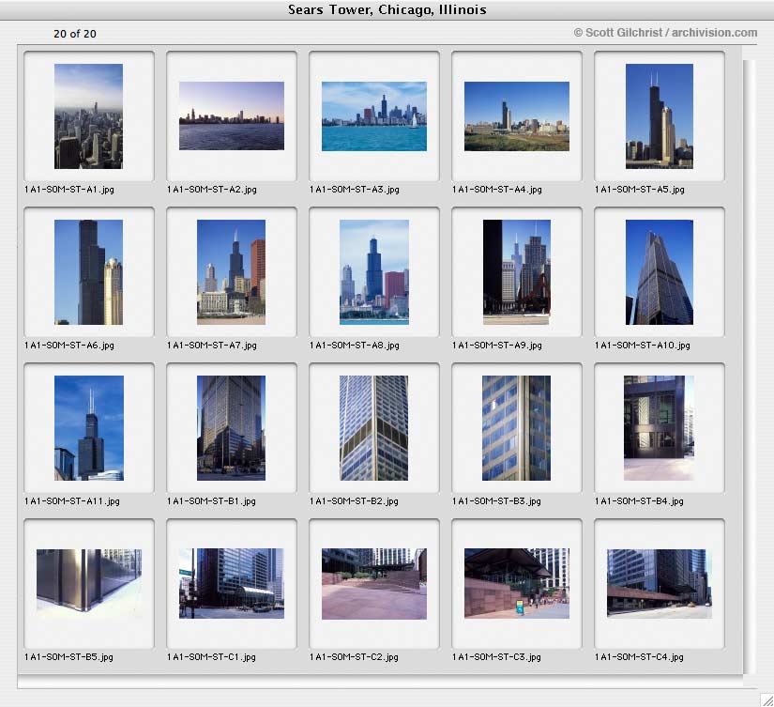
Task: Click the file name 1A1-SOM-ST-A6.jpg
Action: click(x=69, y=346)
